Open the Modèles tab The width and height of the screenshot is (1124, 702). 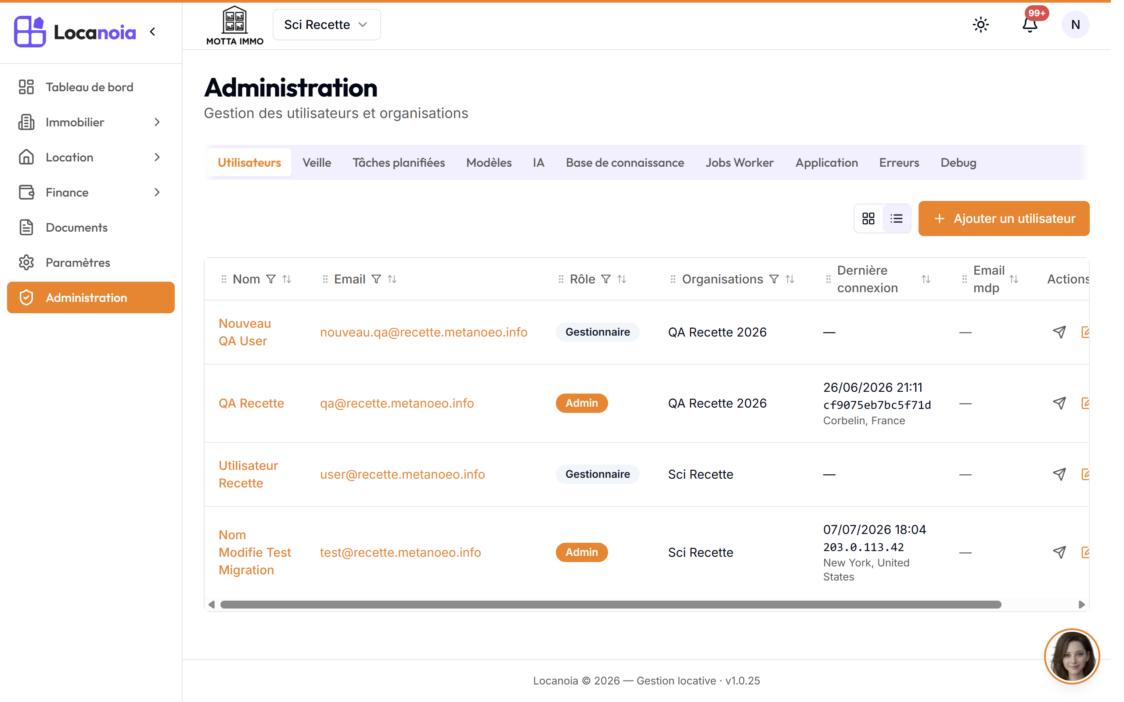click(x=489, y=162)
